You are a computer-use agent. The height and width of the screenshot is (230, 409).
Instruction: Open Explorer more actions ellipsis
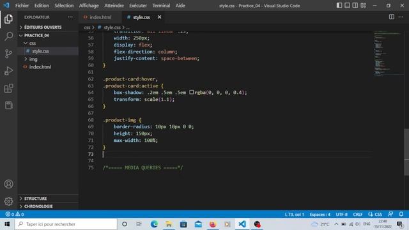(x=70, y=17)
